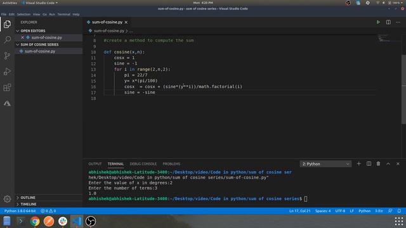Image resolution: width=406 pixels, height=228 pixels.
Task: Change LF end of line sequence
Action: pyautogui.click(x=351, y=211)
